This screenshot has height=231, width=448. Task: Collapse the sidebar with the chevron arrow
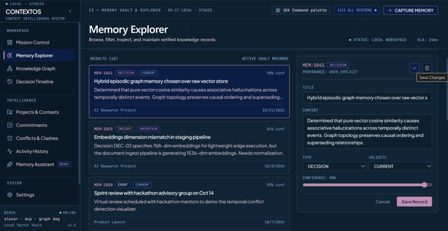pos(70,12)
